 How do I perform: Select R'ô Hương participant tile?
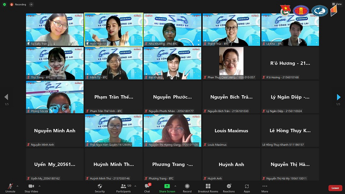(290, 63)
